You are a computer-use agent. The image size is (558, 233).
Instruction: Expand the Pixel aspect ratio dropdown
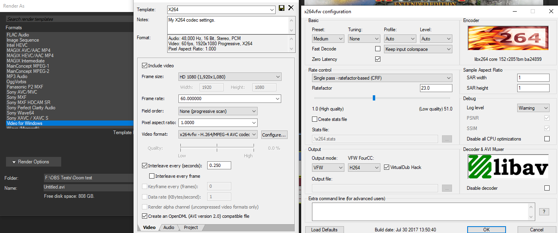218,123
